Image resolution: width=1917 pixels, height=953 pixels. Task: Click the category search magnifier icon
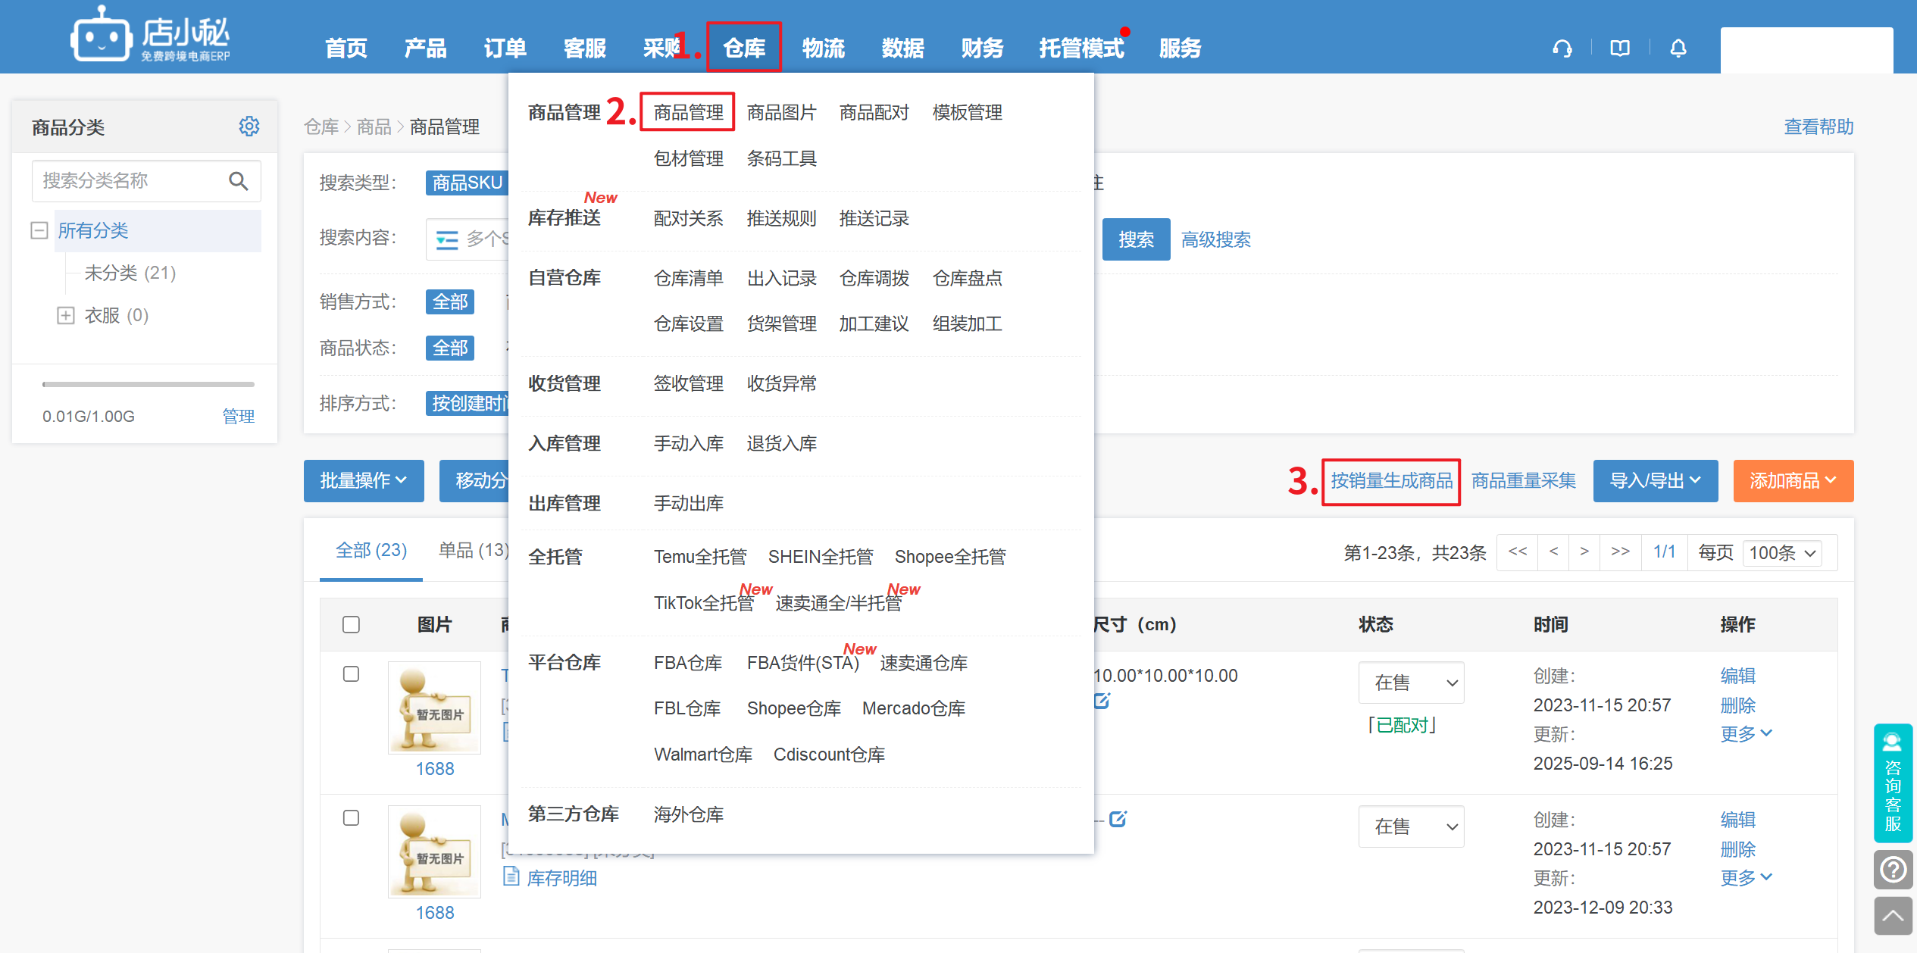[238, 180]
